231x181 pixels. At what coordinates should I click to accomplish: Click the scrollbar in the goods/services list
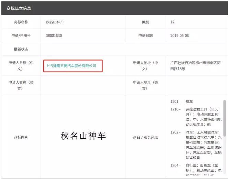click(x=224, y=117)
